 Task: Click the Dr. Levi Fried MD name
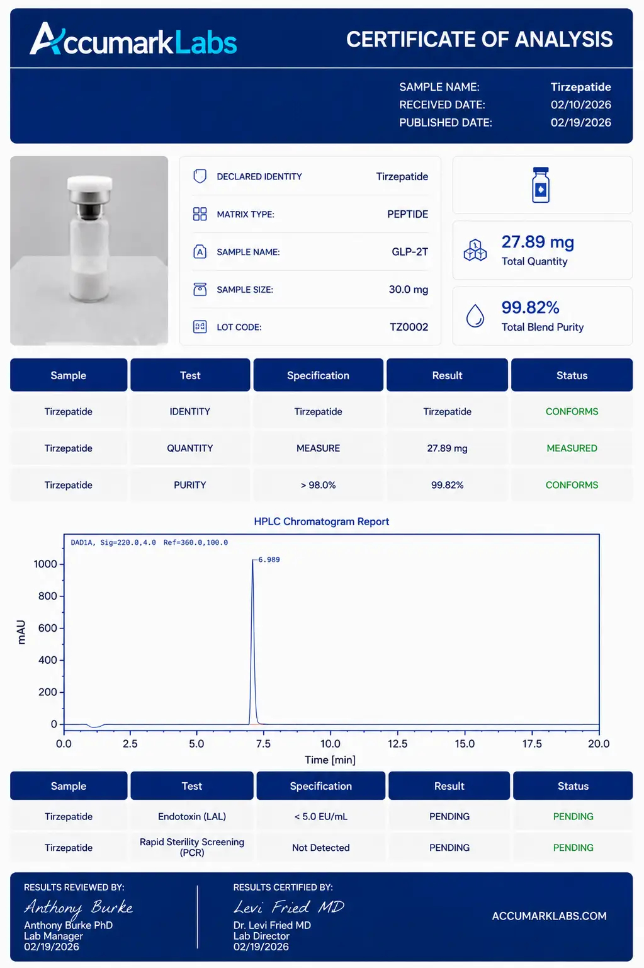point(272,925)
